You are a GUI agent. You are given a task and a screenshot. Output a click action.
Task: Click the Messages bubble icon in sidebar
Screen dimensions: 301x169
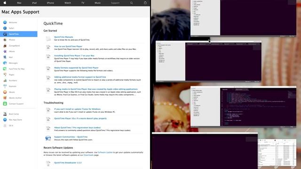pos(5,63)
